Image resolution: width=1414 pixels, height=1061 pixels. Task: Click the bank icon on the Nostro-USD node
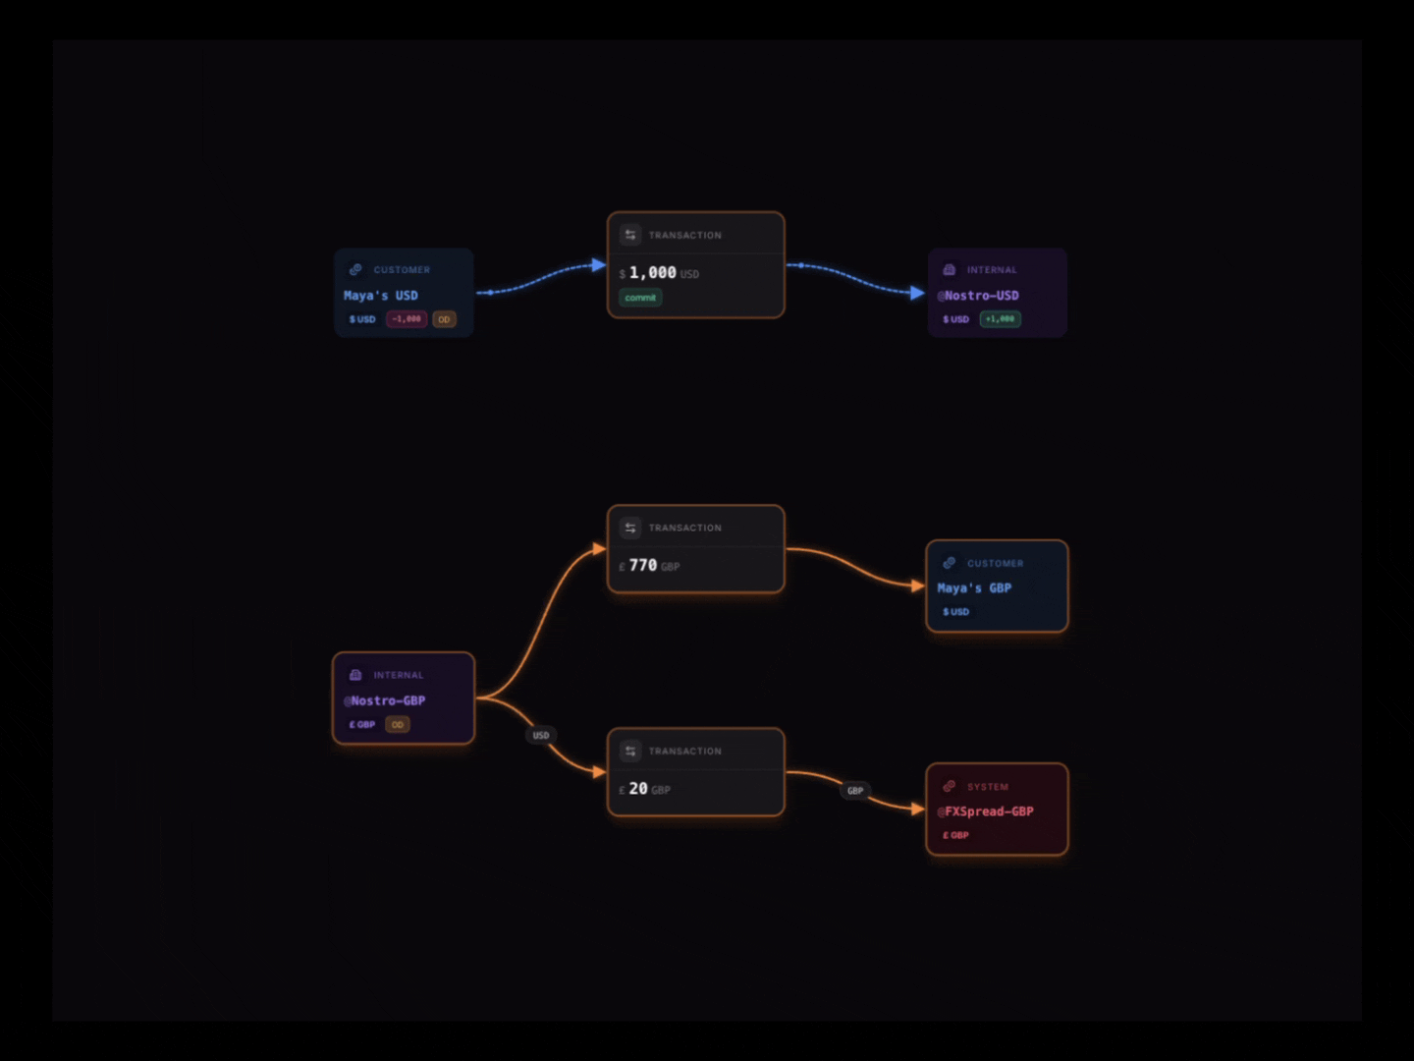click(x=949, y=269)
